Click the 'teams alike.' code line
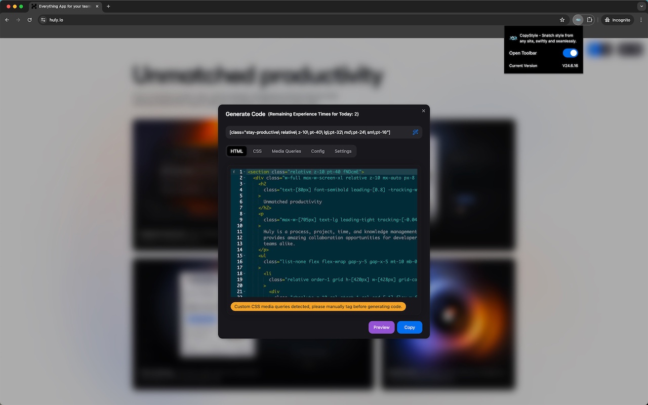This screenshot has height=405, width=648. 279,244
